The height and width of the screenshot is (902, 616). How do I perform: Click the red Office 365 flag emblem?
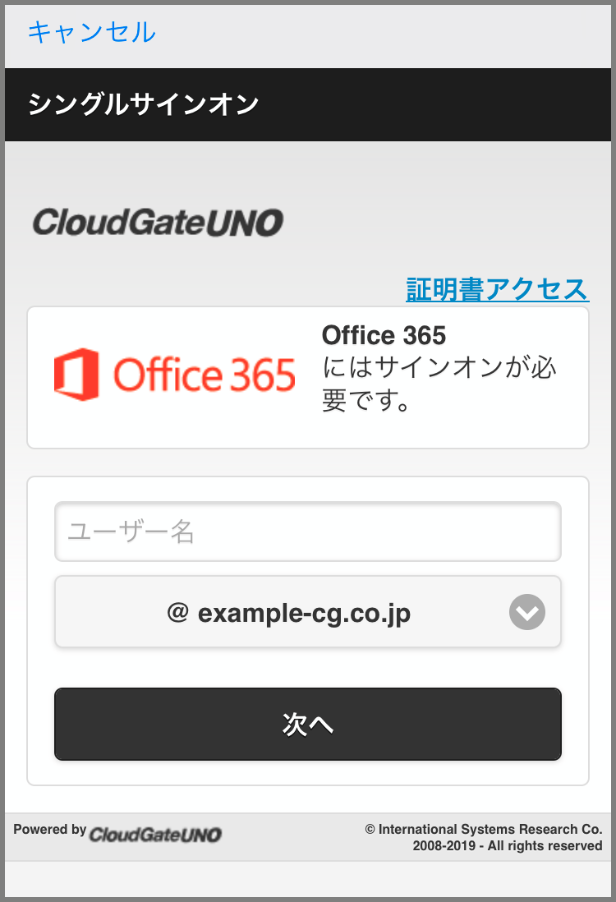77,372
